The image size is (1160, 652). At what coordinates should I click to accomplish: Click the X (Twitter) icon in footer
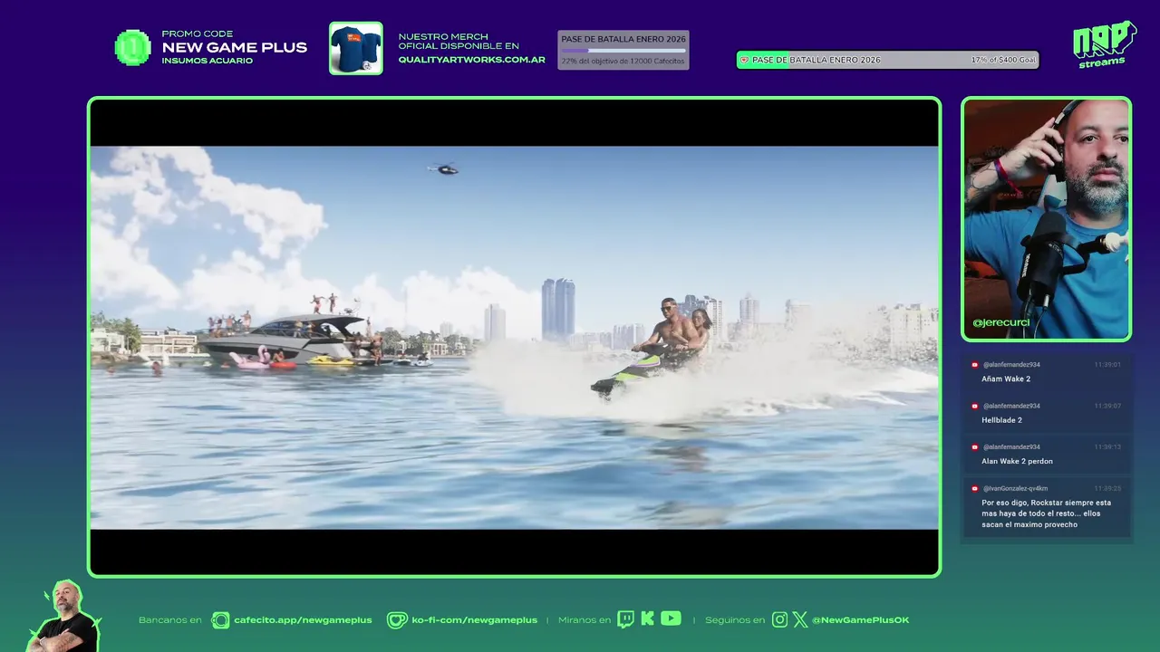[800, 620]
